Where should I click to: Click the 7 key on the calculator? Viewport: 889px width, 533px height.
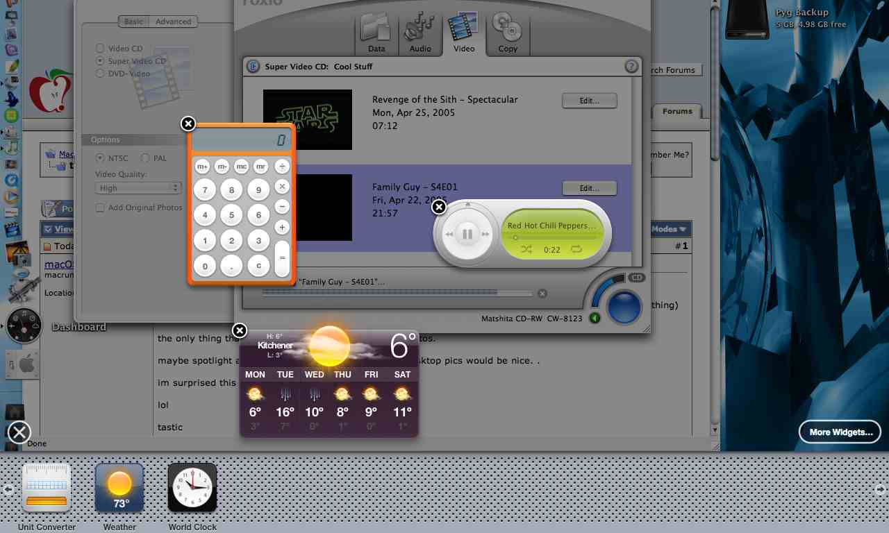(205, 190)
